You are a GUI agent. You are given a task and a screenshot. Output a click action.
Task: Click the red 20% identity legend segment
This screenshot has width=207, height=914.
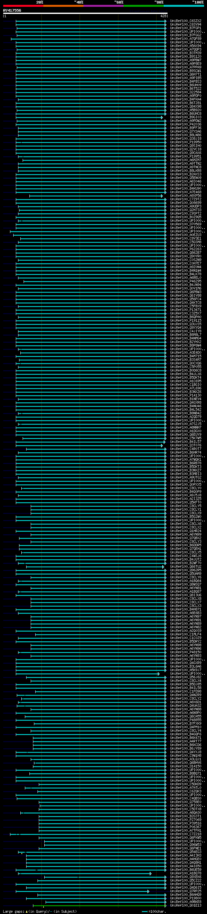tap(23, 6)
